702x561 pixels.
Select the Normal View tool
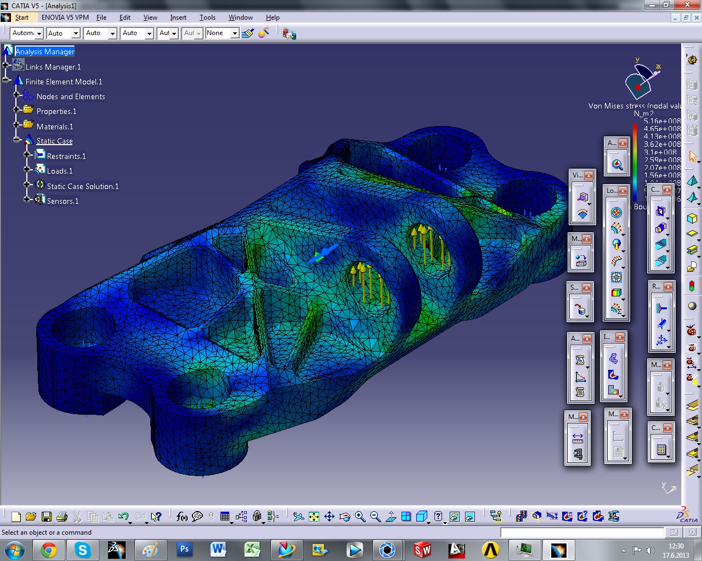click(391, 517)
